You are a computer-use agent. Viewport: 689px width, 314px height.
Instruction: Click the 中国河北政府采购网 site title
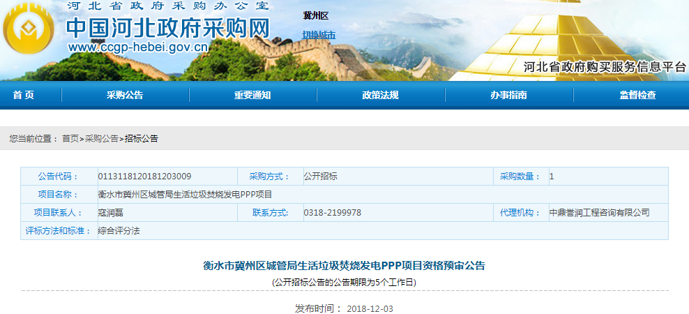point(167,27)
